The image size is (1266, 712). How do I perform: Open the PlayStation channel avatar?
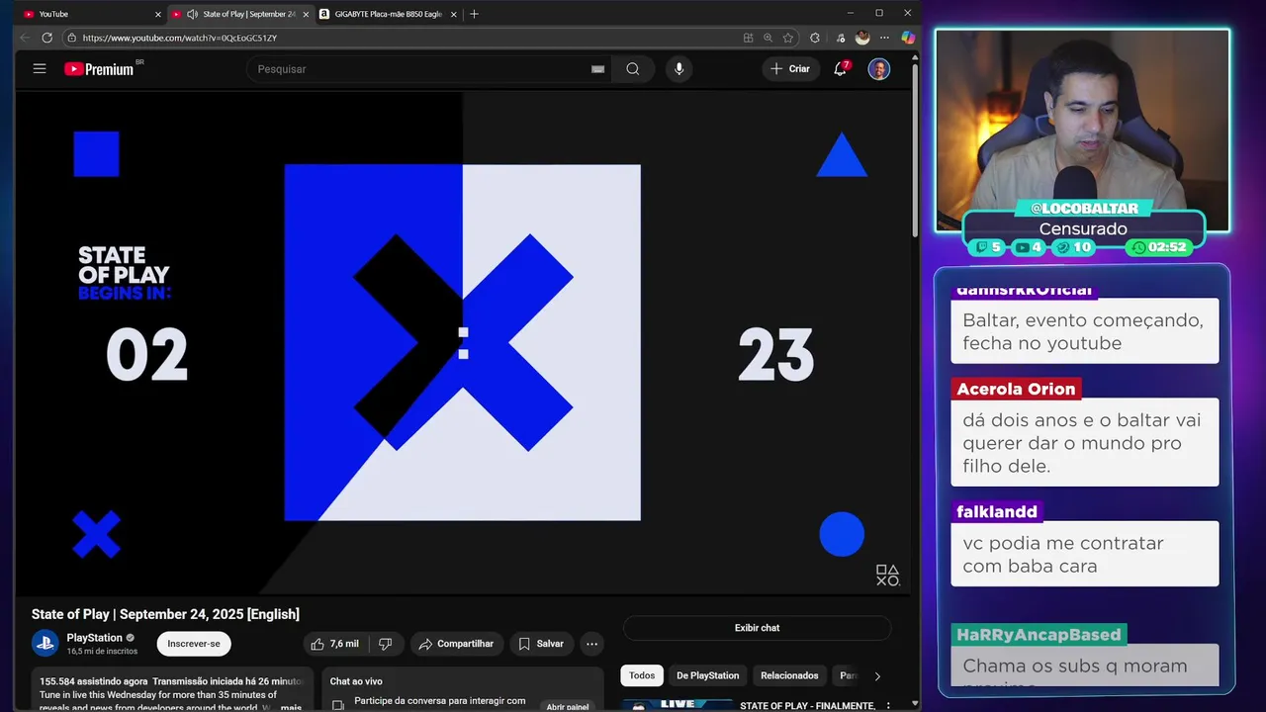tap(45, 644)
